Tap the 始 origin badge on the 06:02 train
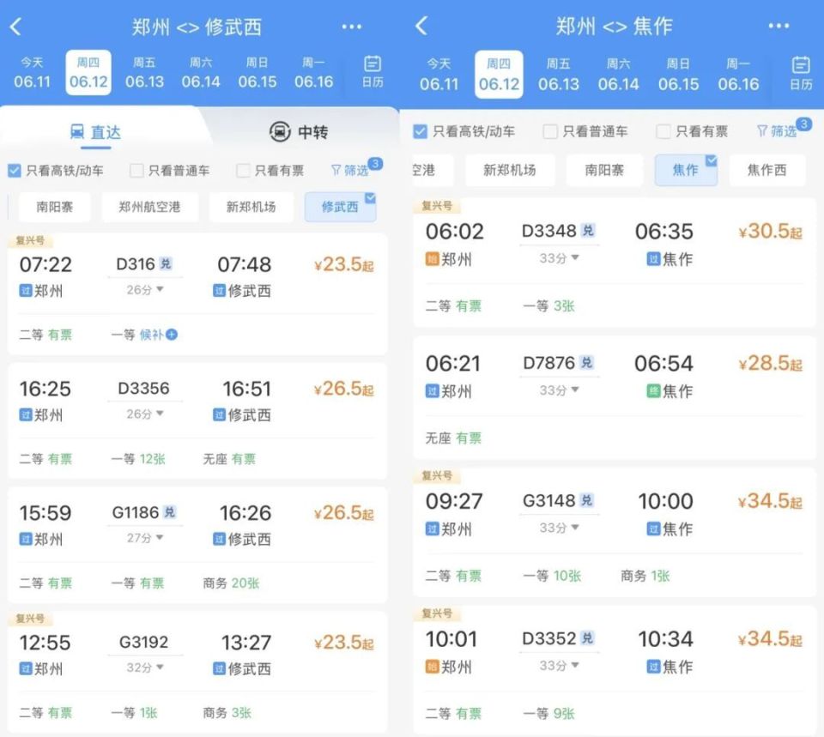 click(x=432, y=259)
